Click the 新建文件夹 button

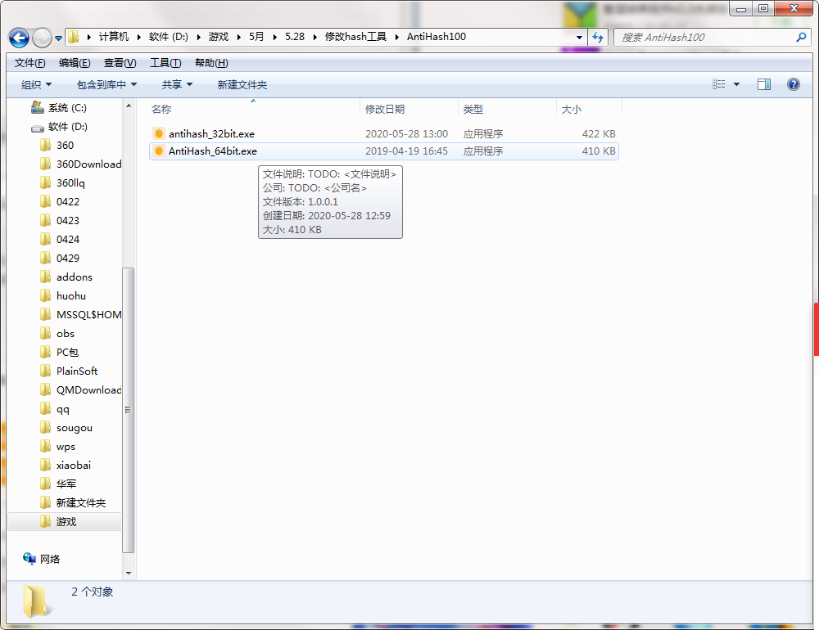(242, 84)
